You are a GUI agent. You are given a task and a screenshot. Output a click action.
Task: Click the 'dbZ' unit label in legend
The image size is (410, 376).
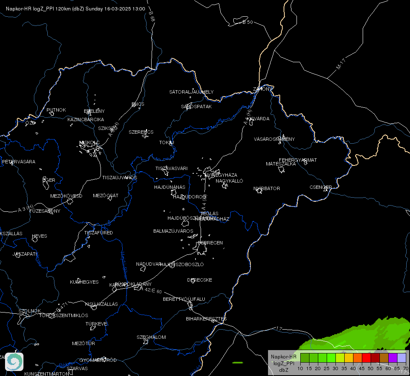tap(284, 370)
